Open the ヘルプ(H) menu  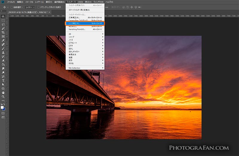[109, 2]
